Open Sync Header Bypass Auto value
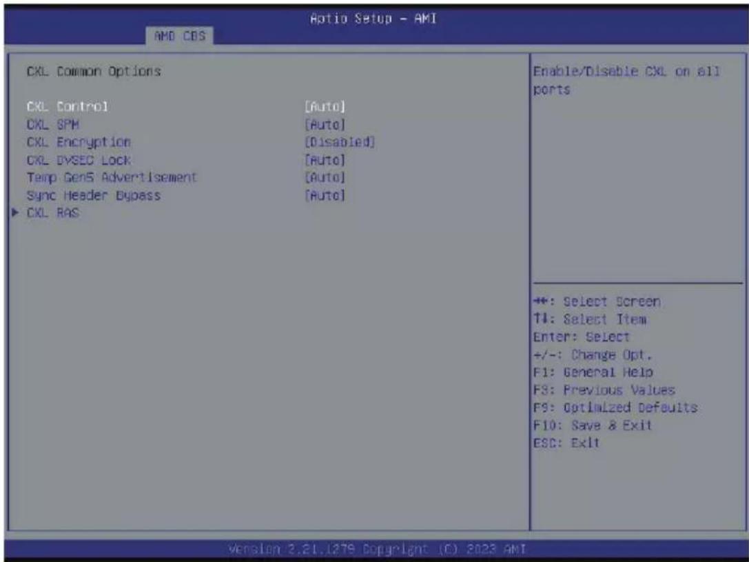The height and width of the screenshot is (562, 749). pos(325,195)
